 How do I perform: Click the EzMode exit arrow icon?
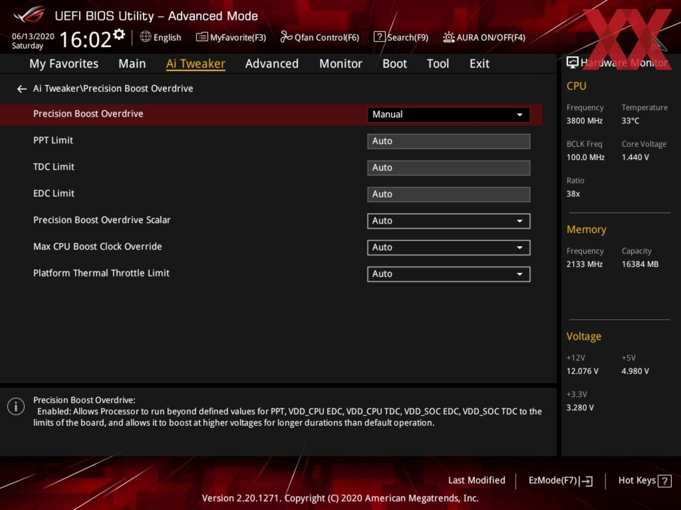pyautogui.click(x=586, y=481)
